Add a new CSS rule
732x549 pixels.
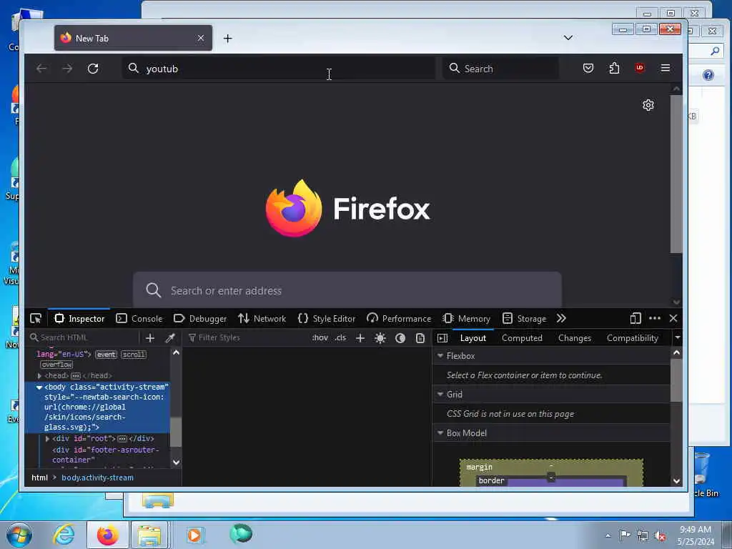click(x=360, y=338)
